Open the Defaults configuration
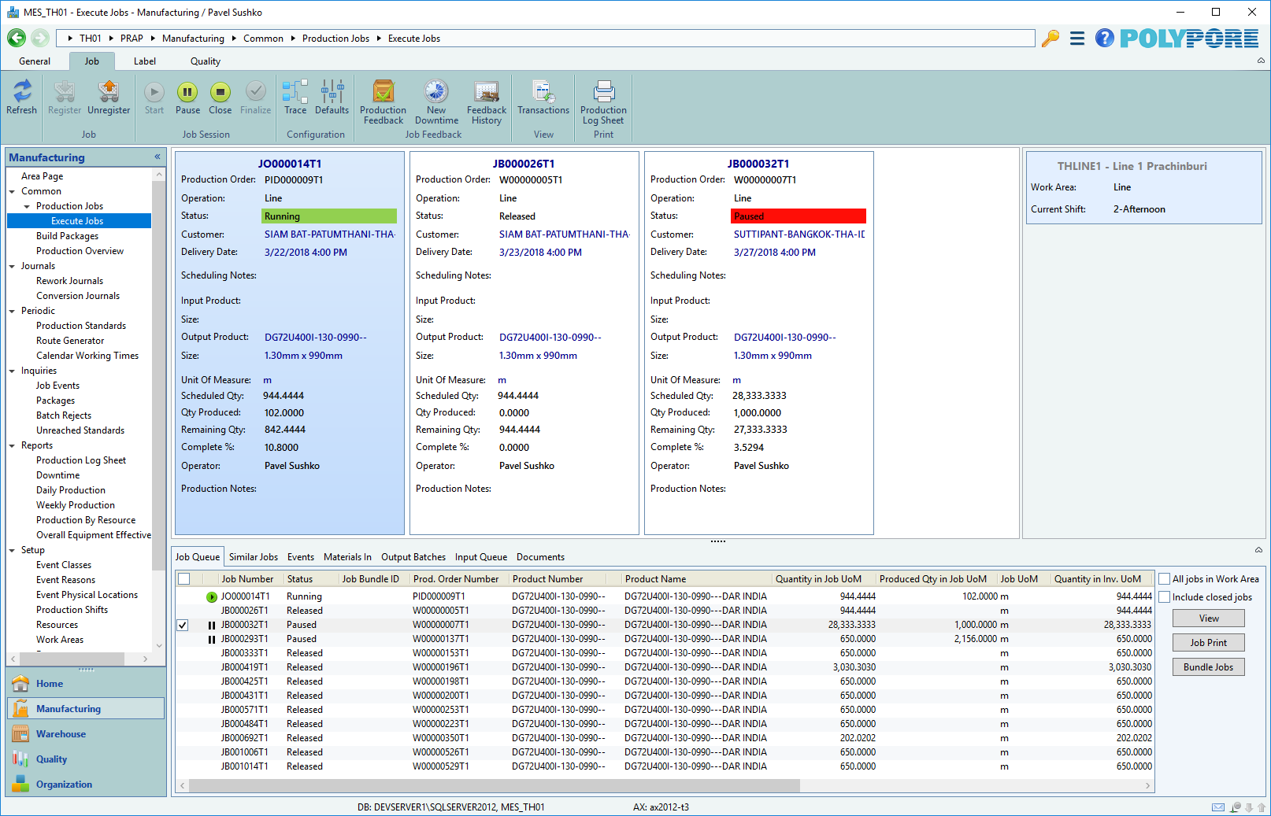The height and width of the screenshot is (816, 1271). (x=332, y=98)
